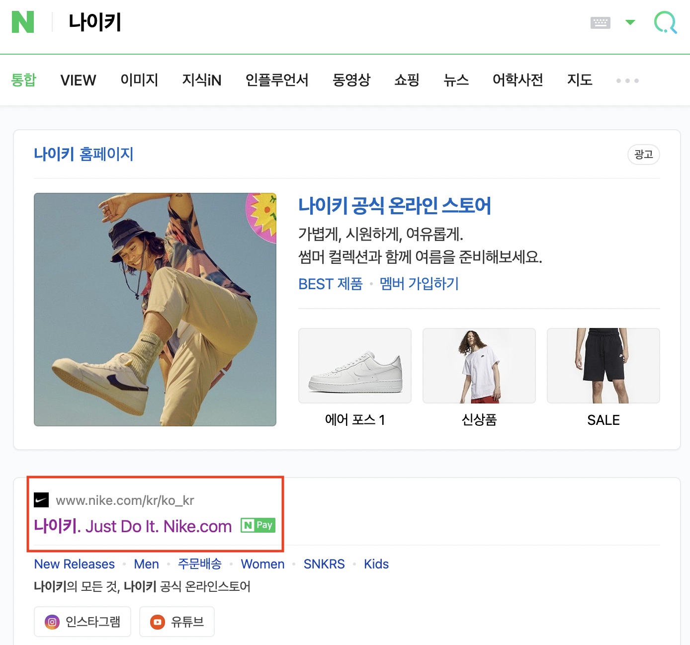Go to the 지식iN tab
690x645 pixels.
pos(202,80)
